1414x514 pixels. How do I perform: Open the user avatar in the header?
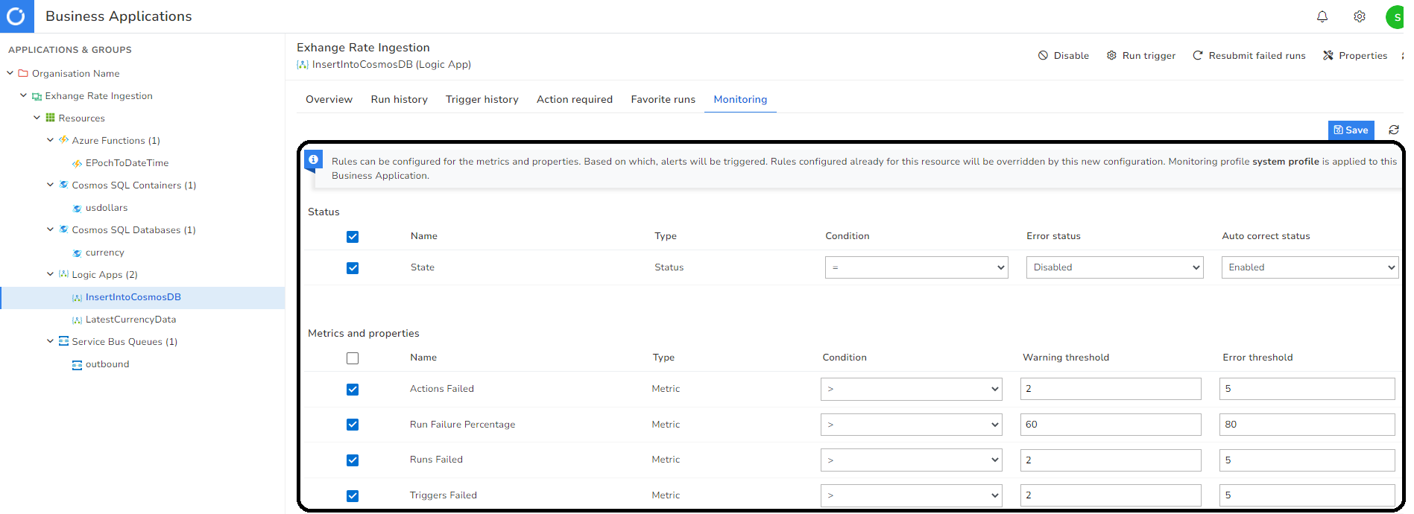pos(1395,16)
